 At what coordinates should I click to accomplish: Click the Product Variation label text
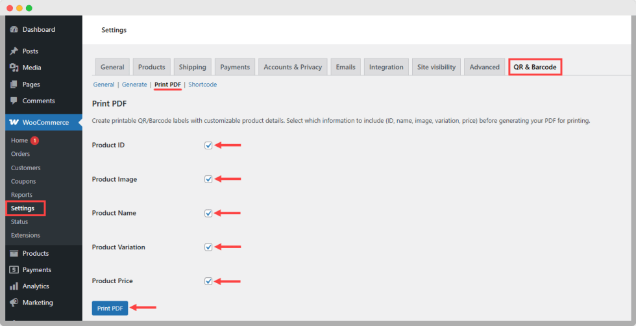(x=118, y=247)
